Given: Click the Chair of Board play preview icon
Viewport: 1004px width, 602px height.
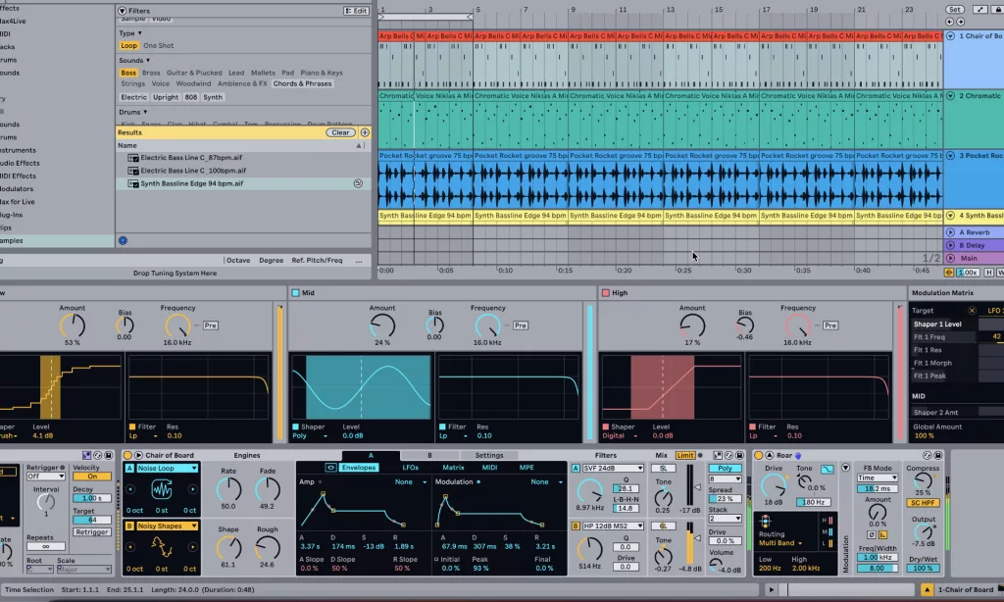Looking at the screenshot, I should tap(138, 455).
